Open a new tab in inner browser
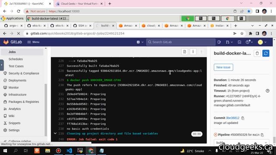Image resolution: width=276 pixels, height=155 pixels. (x=236, y=26)
